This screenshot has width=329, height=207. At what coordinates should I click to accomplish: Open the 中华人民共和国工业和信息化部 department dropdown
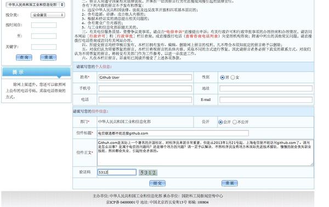pos(35,4)
